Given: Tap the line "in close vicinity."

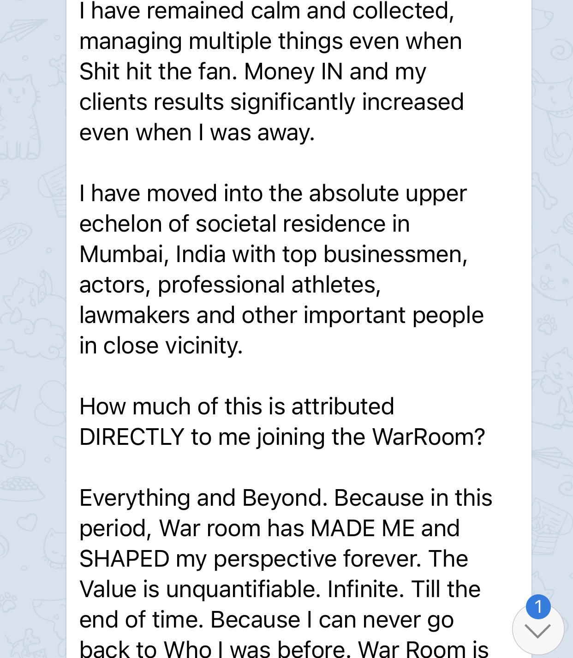Looking at the screenshot, I should pyautogui.click(x=161, y=346).
